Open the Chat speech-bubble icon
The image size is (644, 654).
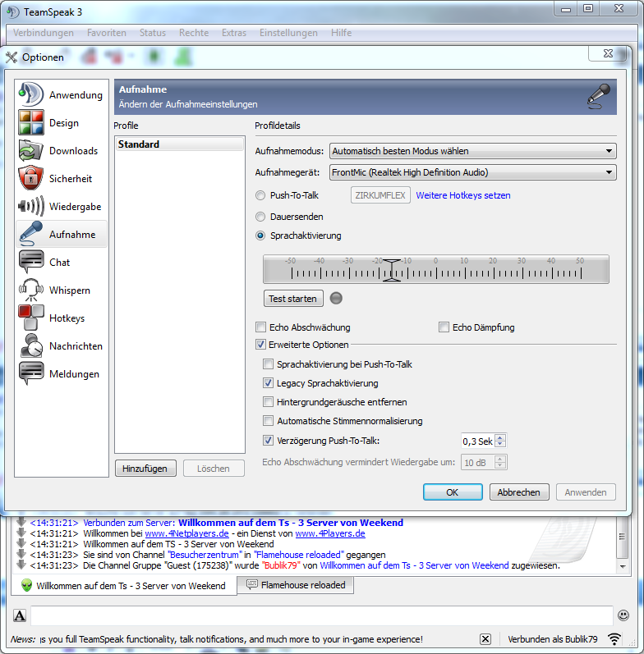[31, 262]
